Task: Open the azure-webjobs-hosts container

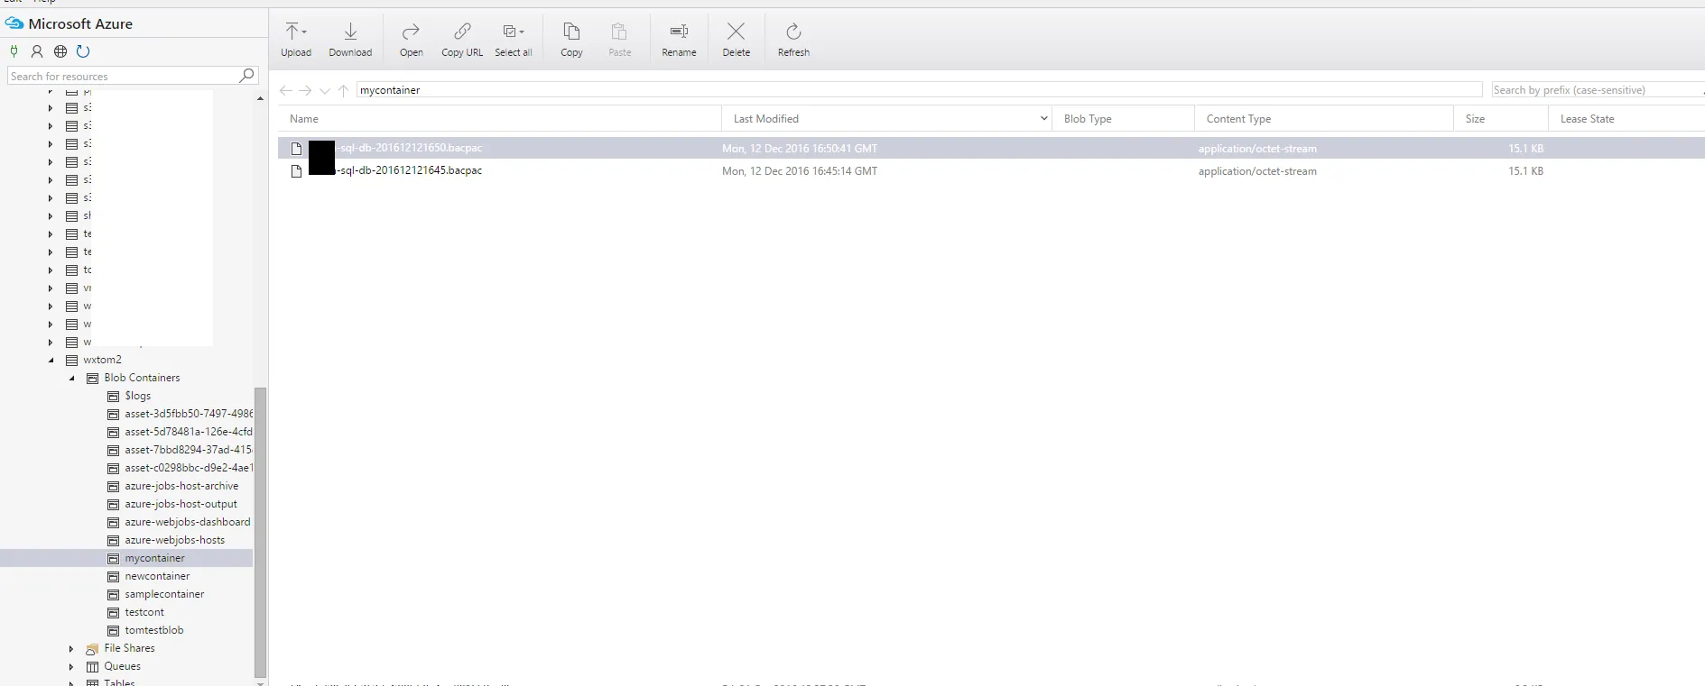Action: pyautogui.click(x=175, y=540)
